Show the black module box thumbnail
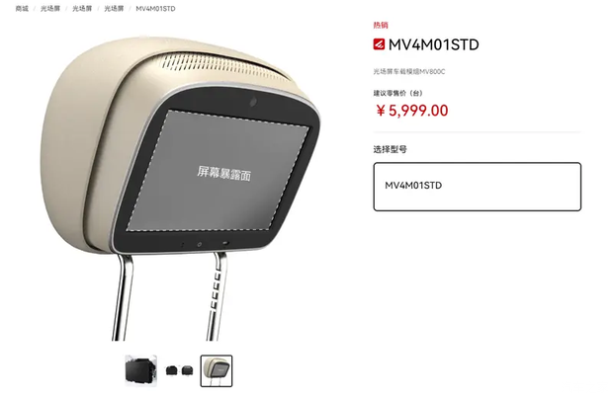This screenshot has height=398, width=613. click(x=140, y=370)
